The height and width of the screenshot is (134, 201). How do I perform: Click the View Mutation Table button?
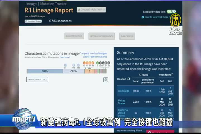point(37,80)
